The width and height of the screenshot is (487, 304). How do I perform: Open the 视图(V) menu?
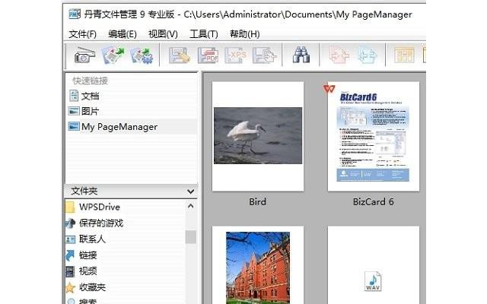click(x=163, y=33)
